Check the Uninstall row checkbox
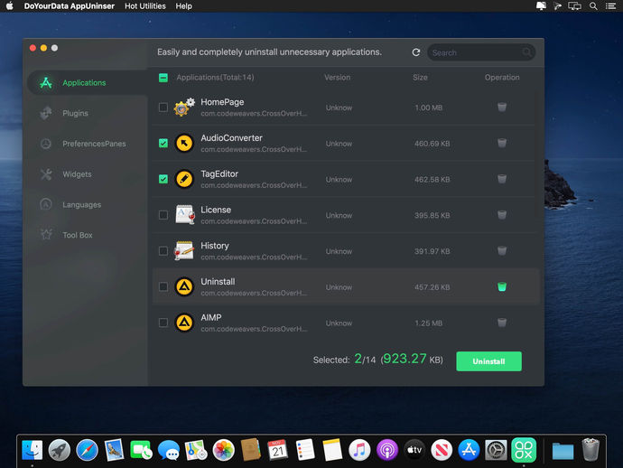The width and height of the screenshot is (623, 468). tap(163, 286)
